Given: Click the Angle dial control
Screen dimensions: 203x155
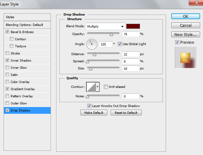Looking at the screenshot, I should [x=92, y=44].
